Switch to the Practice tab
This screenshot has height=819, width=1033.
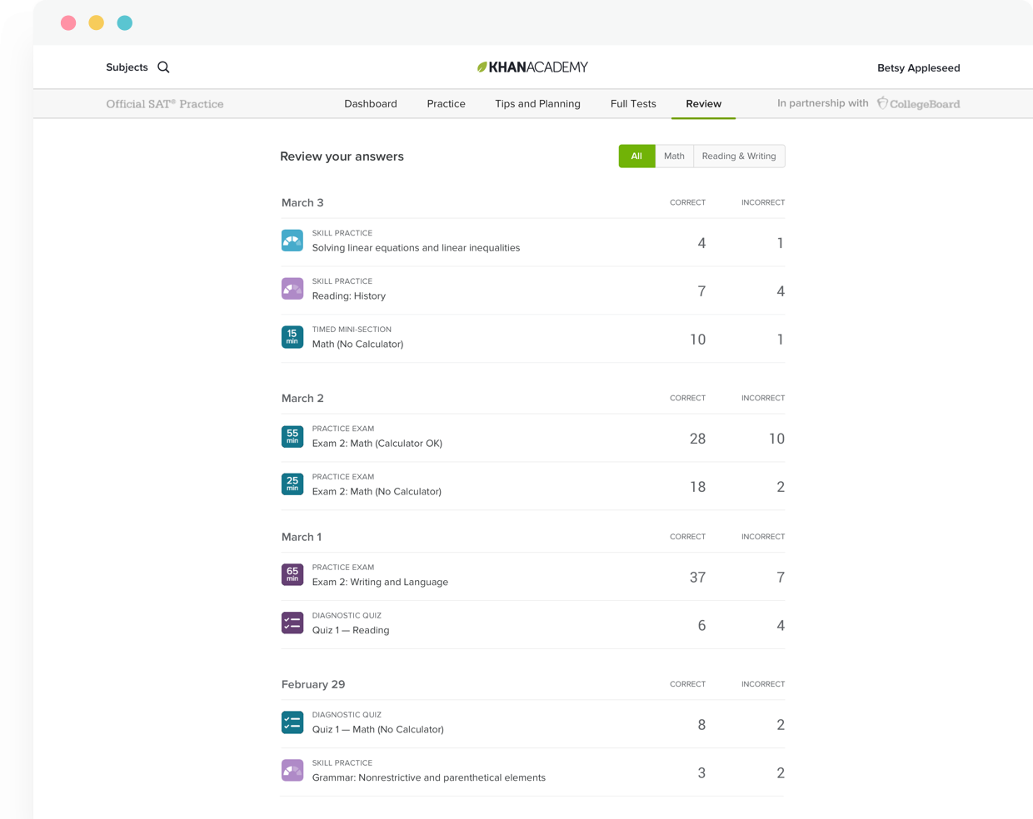pyautogui.click(x=446, y=104)
